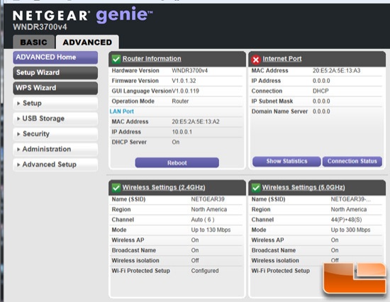The image size is (390, 302).
Task: Launch the Setup Wizard
Action: (x=55, y=73)
